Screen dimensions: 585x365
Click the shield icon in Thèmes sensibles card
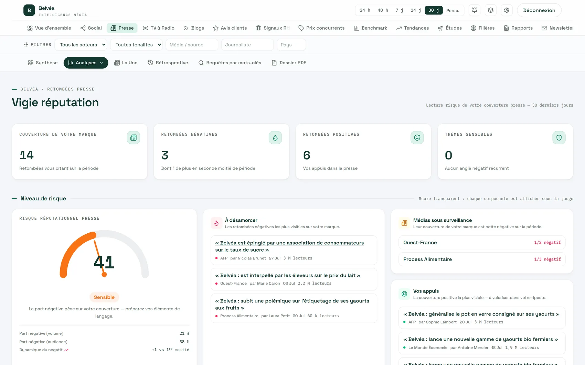(559, 138)
